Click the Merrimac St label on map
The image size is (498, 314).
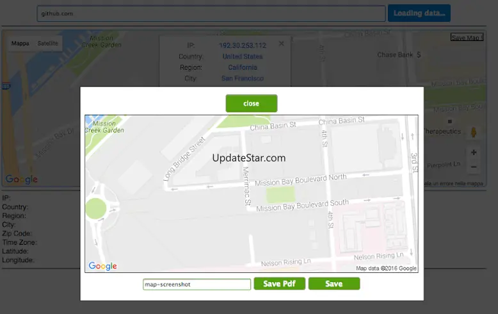[x=246, y=186]
